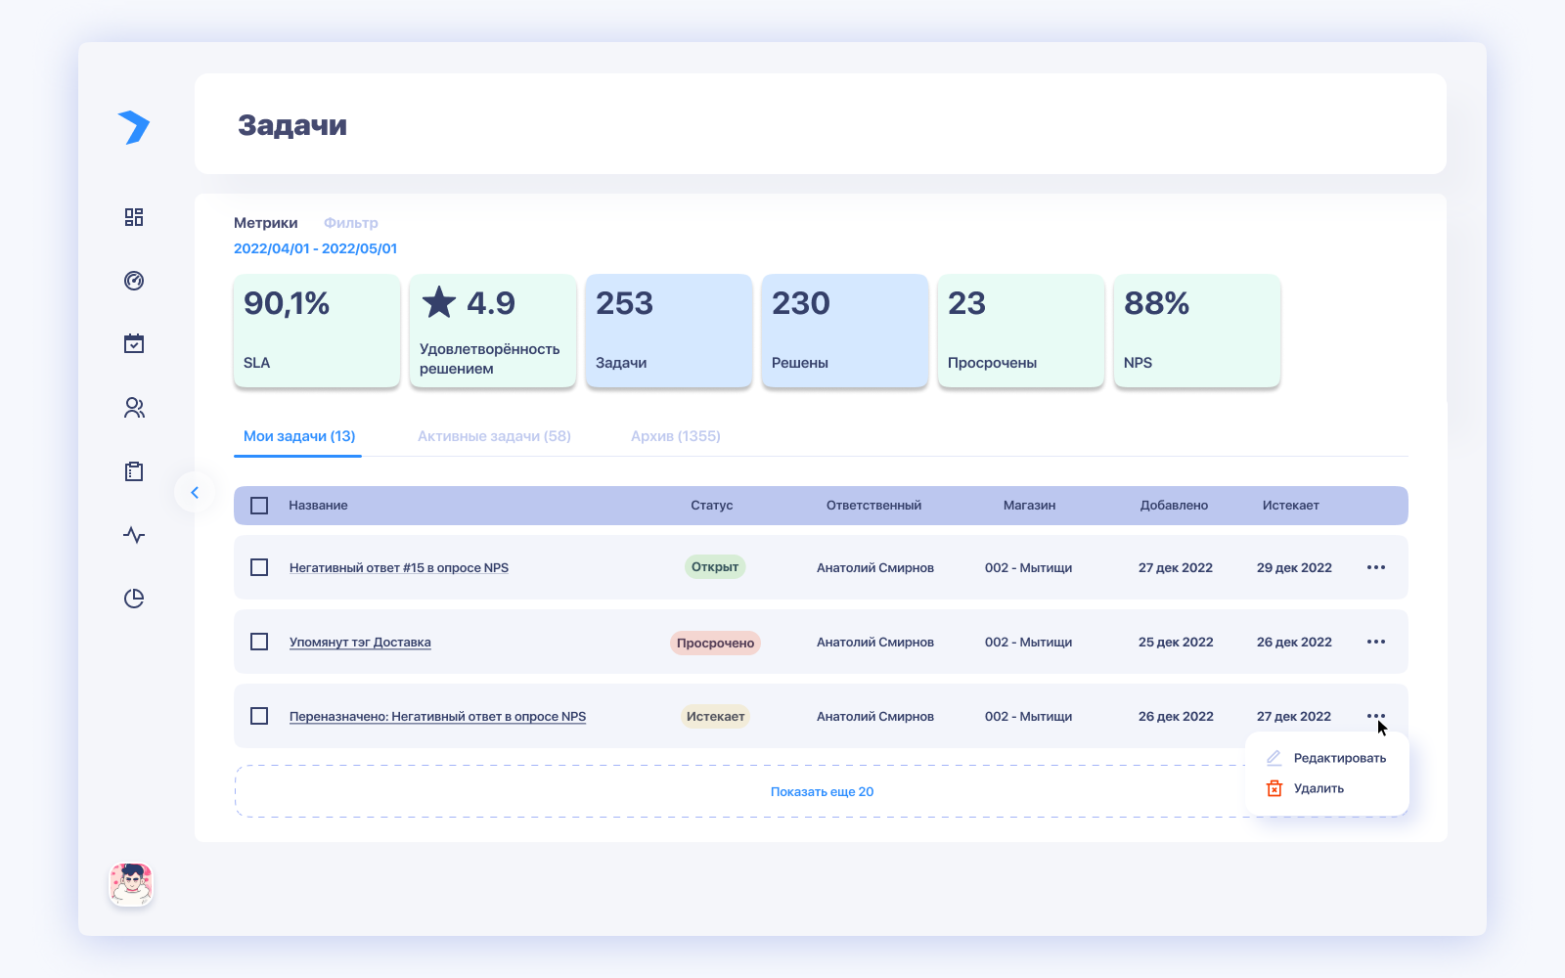Click the blue arrow logo icon
1565x978 pixels.
pos(134,127)
